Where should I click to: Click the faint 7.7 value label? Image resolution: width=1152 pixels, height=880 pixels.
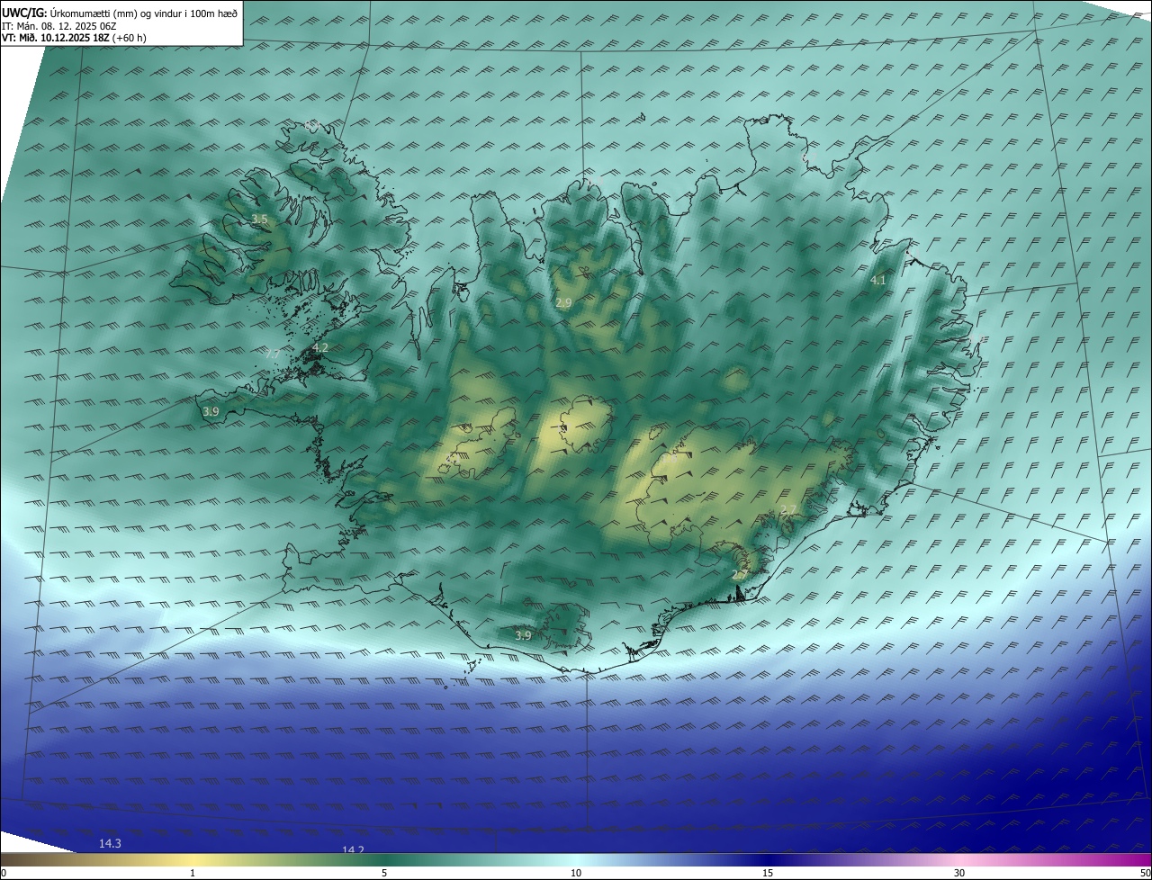coord(272,355)
